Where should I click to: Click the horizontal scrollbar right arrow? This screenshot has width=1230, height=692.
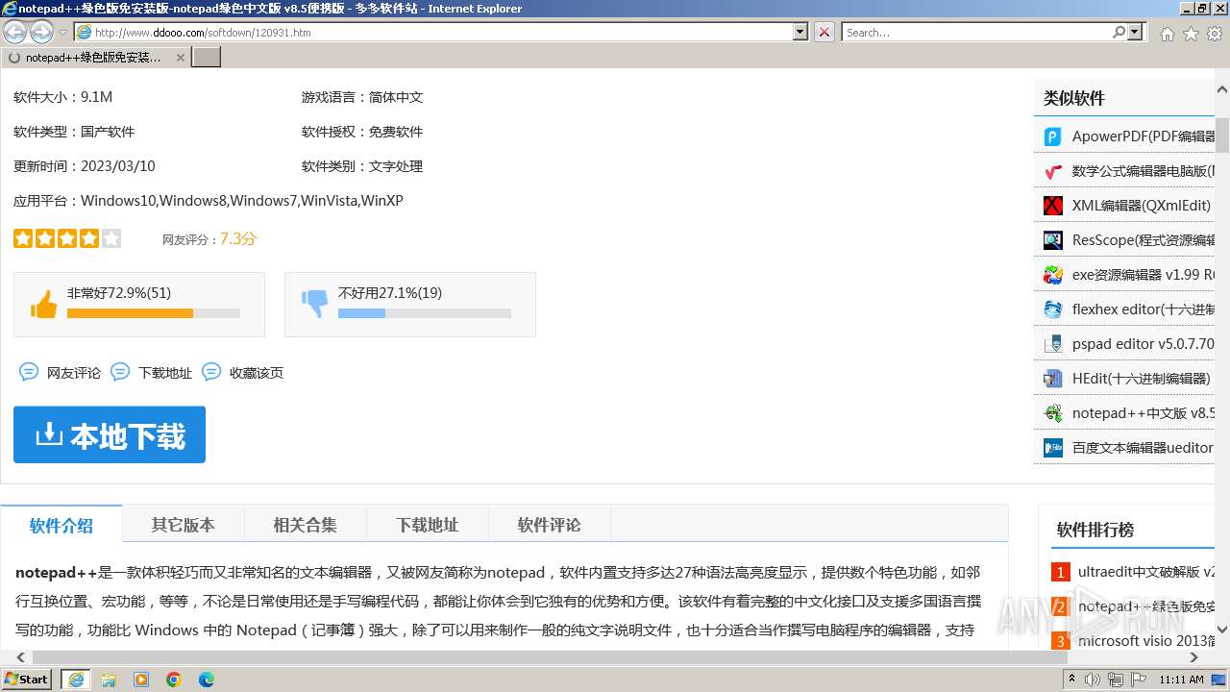click(x=1194, y=657)
